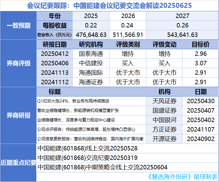Select the 开源证券 cell
Viewport: 219px width, 182px height.
164,139
